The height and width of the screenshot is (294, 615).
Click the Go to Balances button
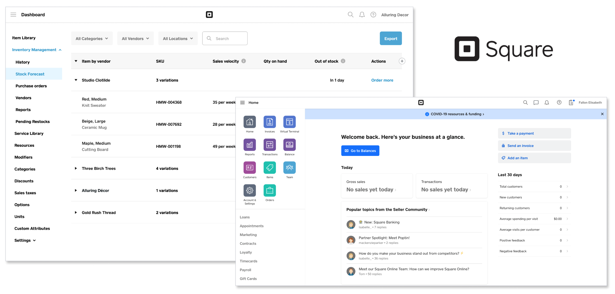tap(360, 151)
